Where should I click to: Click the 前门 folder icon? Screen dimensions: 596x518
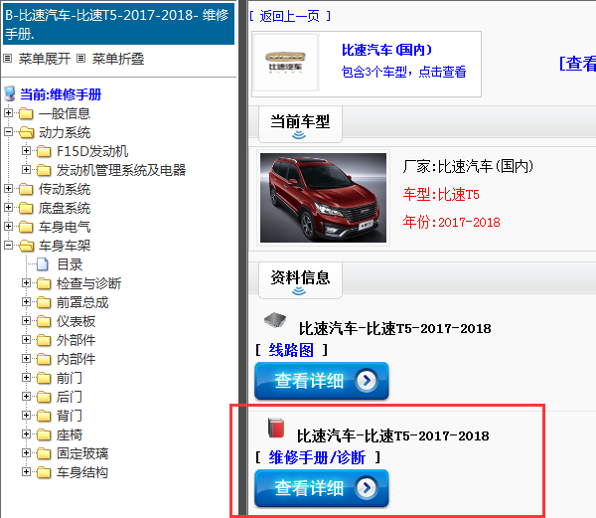[x=44, y=378]
